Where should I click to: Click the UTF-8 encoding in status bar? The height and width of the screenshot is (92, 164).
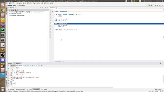click(157, 91)
